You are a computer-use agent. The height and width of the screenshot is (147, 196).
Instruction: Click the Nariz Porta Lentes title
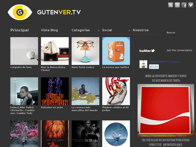point(83,67)
